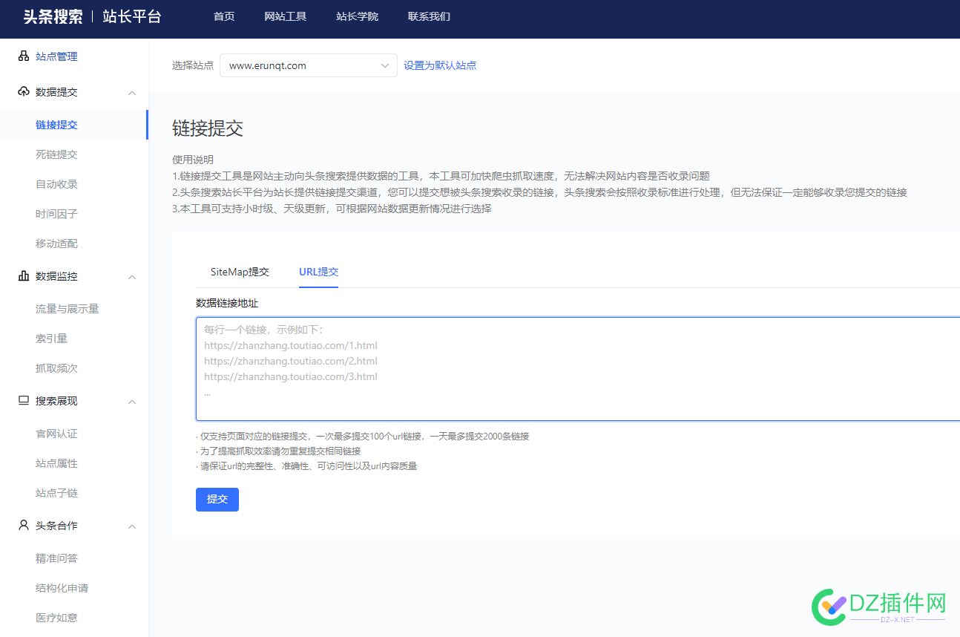
Task: Collapse the 搜索展现 section chevron
Action: [132, 402]
